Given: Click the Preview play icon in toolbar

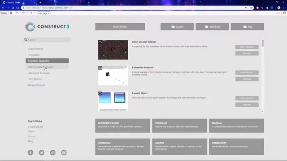Looking at the screenshot, I should (31, 13).
